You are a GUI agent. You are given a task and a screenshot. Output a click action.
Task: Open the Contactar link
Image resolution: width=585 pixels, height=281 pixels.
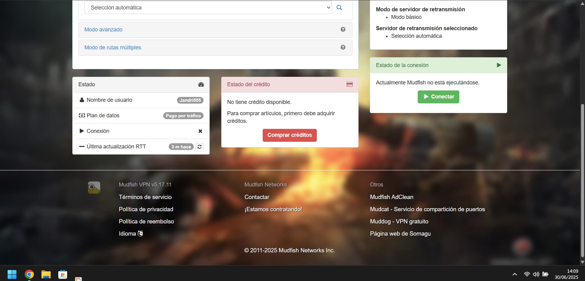257,197
